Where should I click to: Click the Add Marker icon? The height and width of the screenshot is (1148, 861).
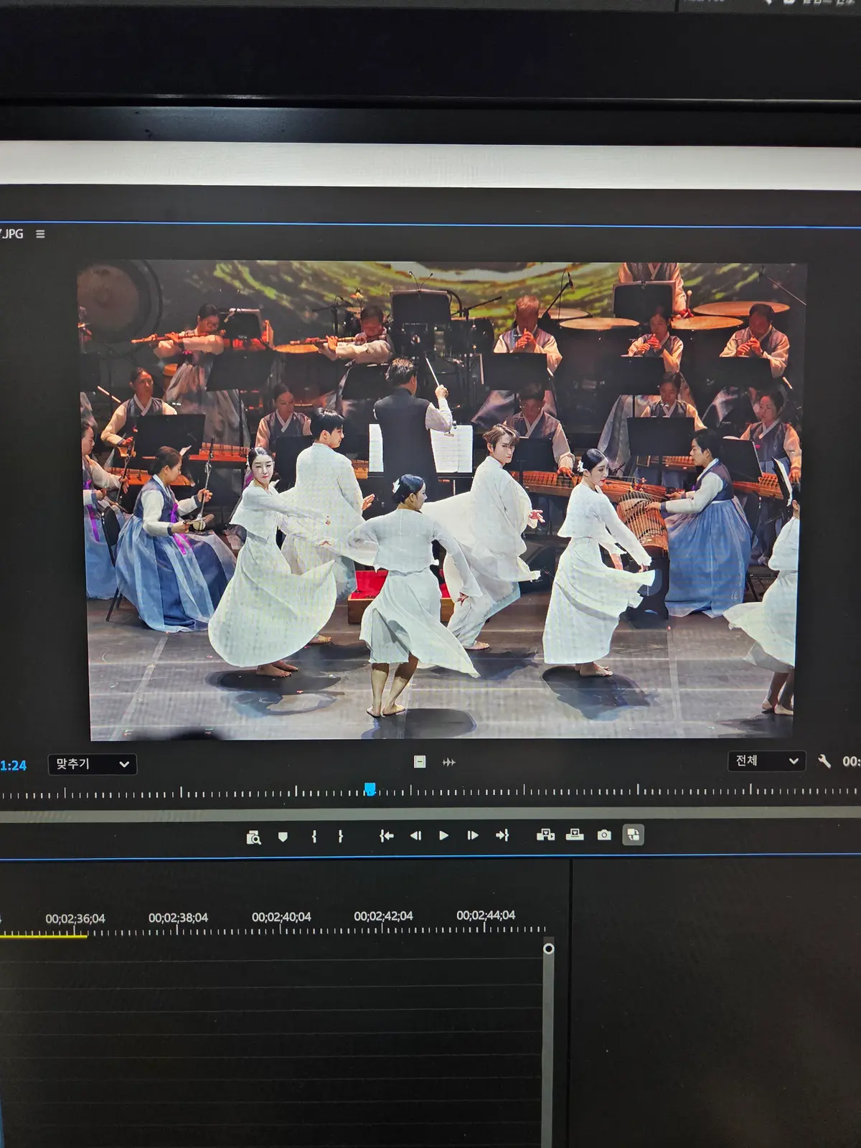[283, 837]
